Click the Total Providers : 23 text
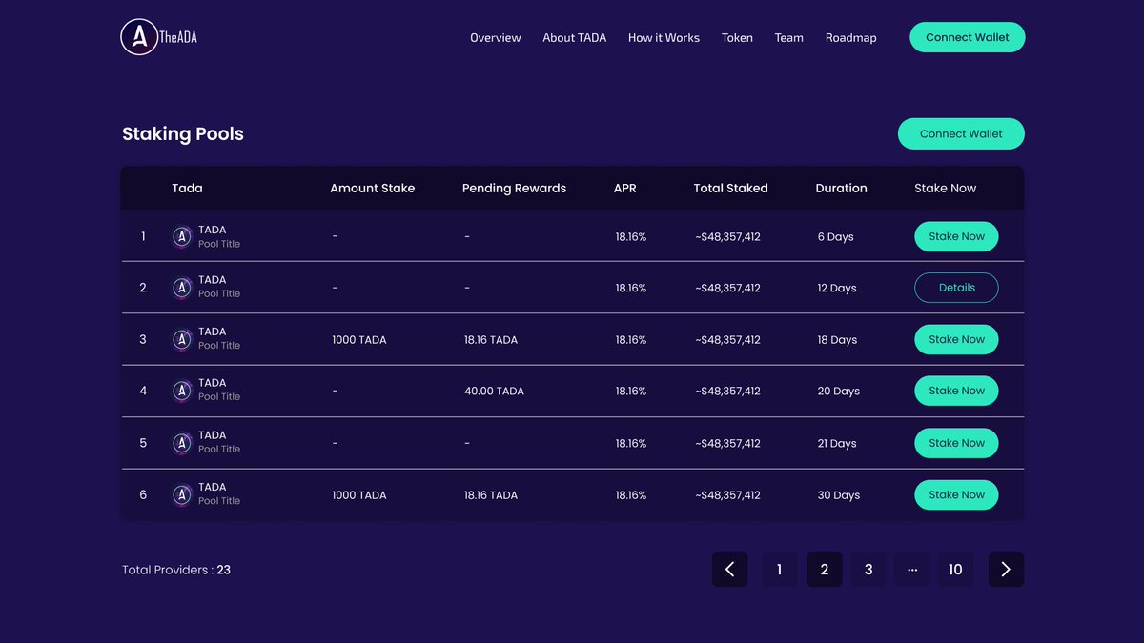 (176, 570)
